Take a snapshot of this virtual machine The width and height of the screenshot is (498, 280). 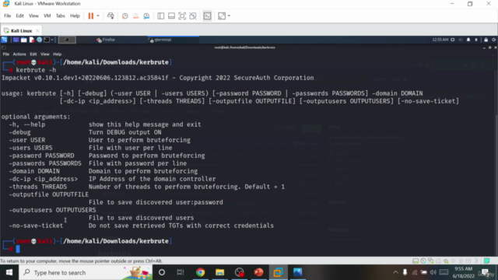pyautogui.click(x=125, y=16)
